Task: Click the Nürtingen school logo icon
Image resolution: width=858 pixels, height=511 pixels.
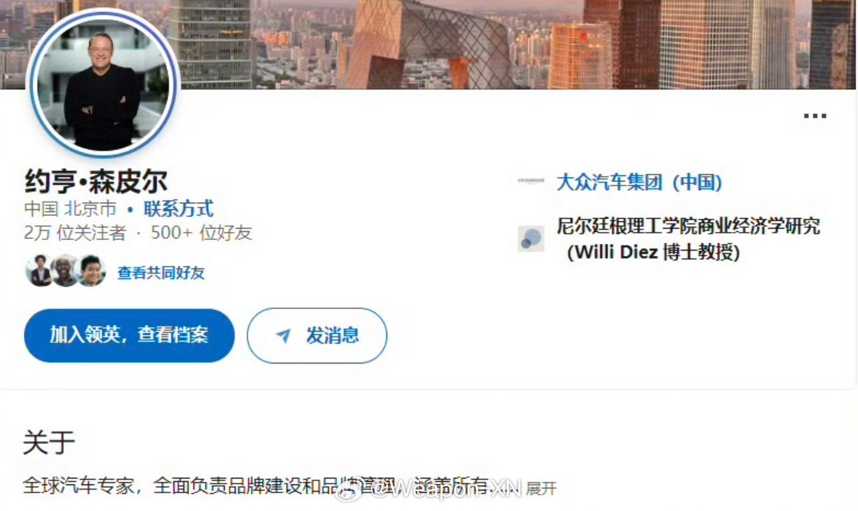Action: 531,239
